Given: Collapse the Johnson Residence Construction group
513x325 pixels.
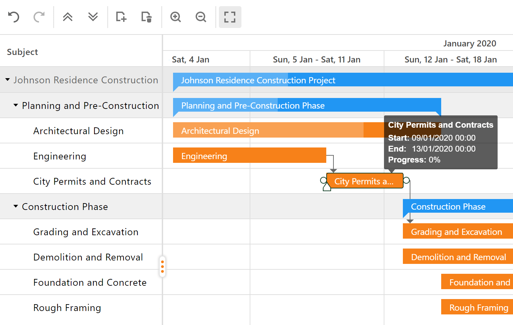Looking at the screenshot, I should 7,80.
